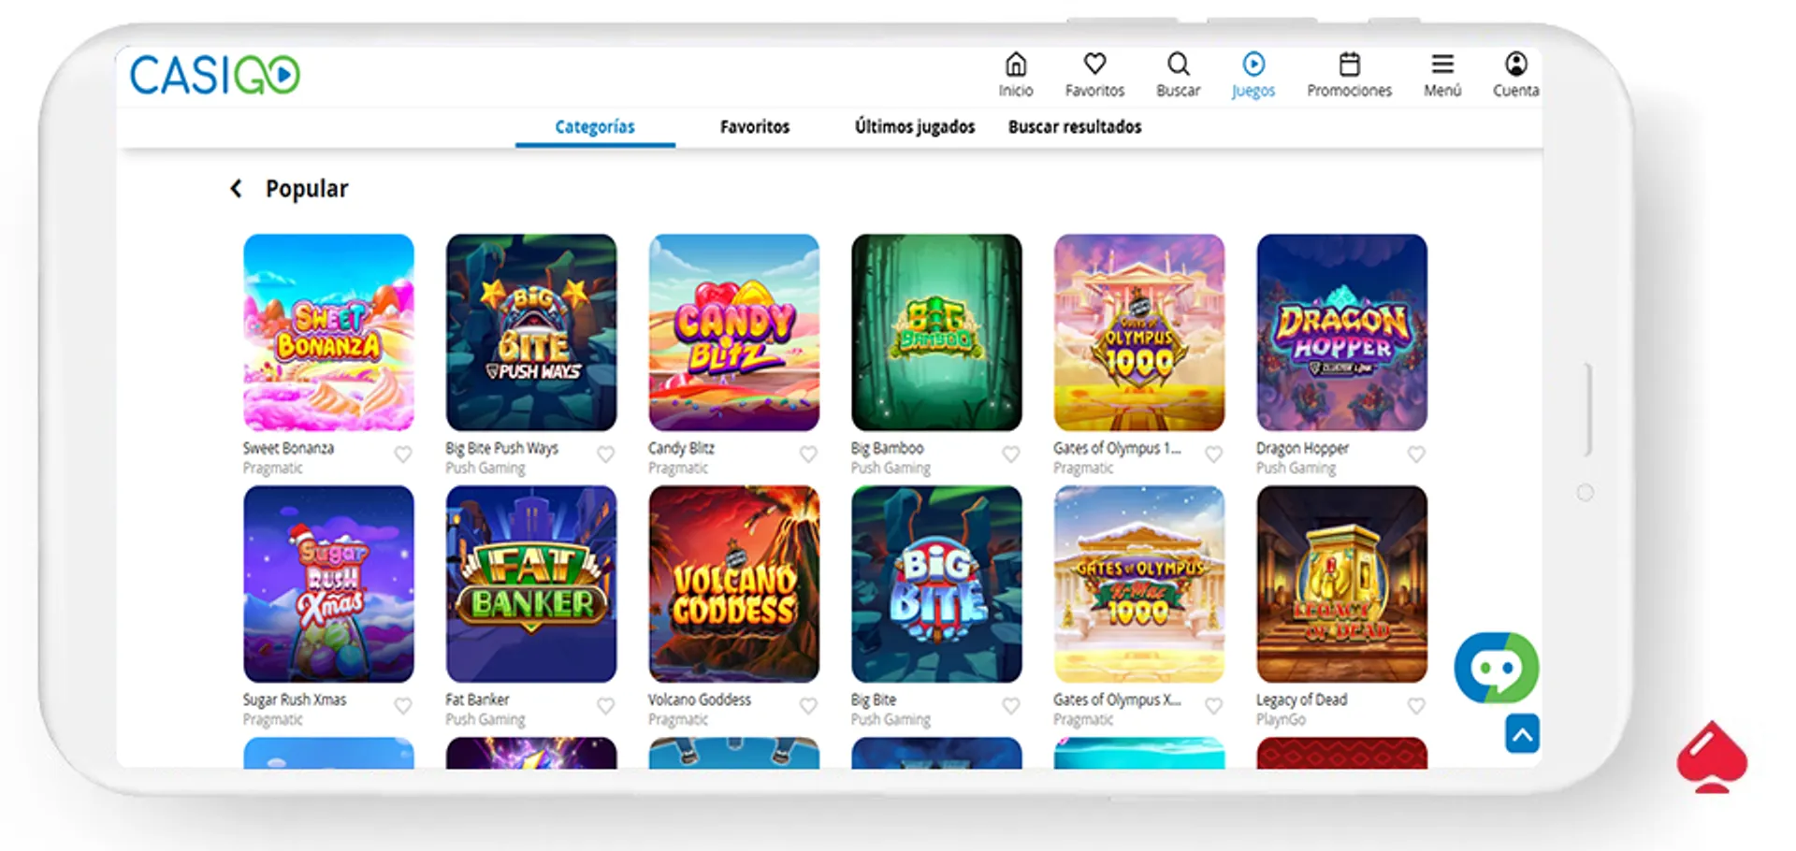Screen dimensions: 1796x851
Task: Click scroll-to-top arrow button
Action: click(x=1522, y=735)
